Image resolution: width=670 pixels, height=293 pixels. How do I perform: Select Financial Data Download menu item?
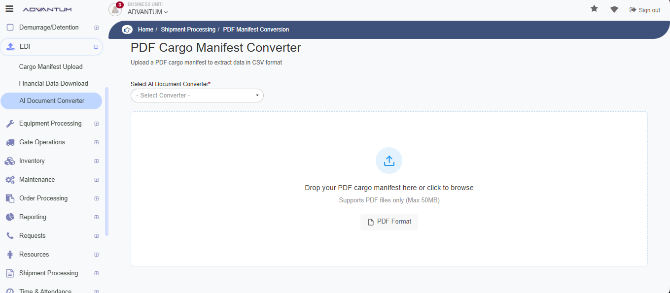[53, 84]
